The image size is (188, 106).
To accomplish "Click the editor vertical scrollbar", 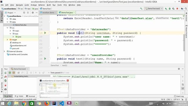I will [184, 43].
